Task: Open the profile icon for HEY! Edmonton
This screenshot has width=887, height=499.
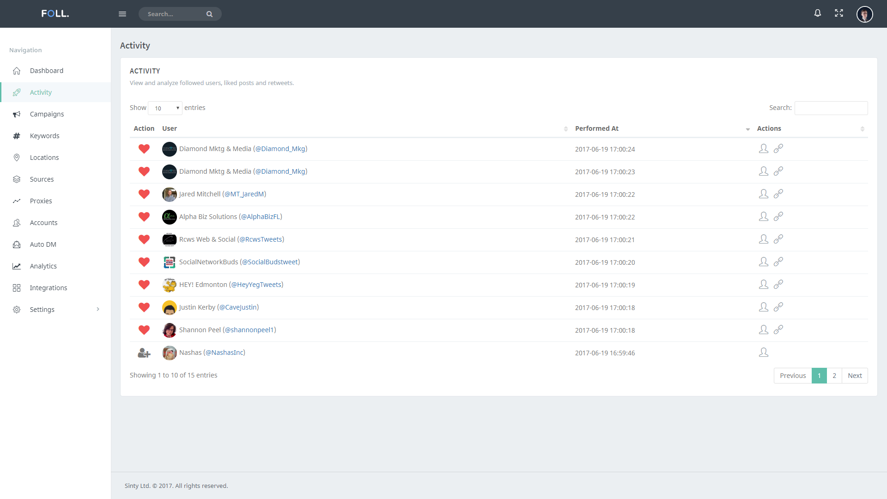Action: [764, 284]
